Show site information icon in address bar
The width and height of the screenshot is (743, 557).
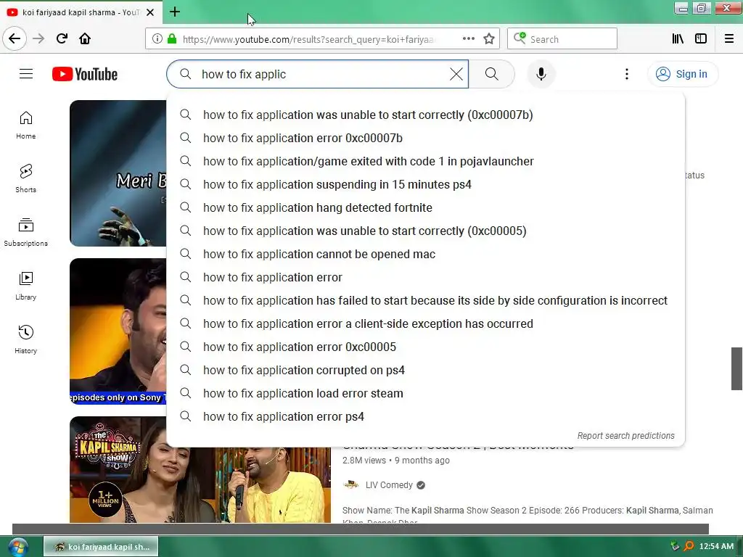point(157,39)
